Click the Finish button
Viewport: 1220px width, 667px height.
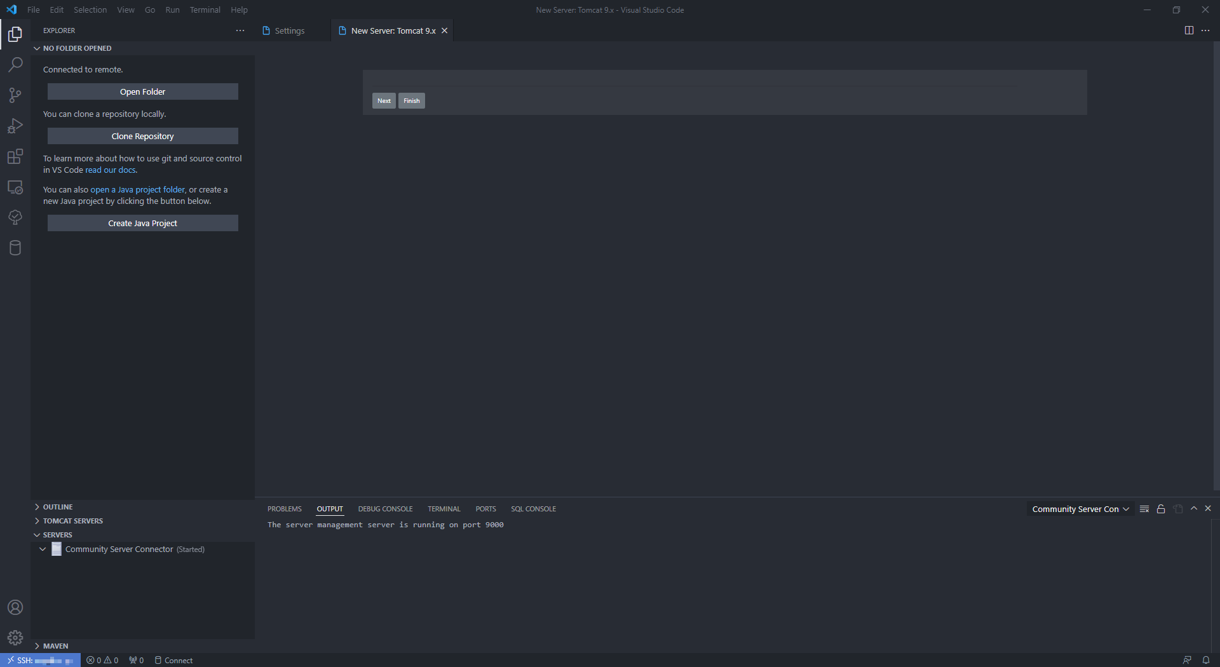click(412, 100)
